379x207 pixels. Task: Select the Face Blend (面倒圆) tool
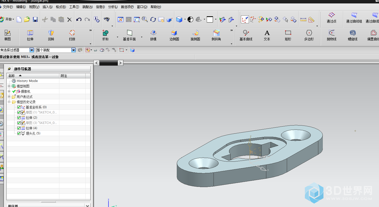(195, 35)
